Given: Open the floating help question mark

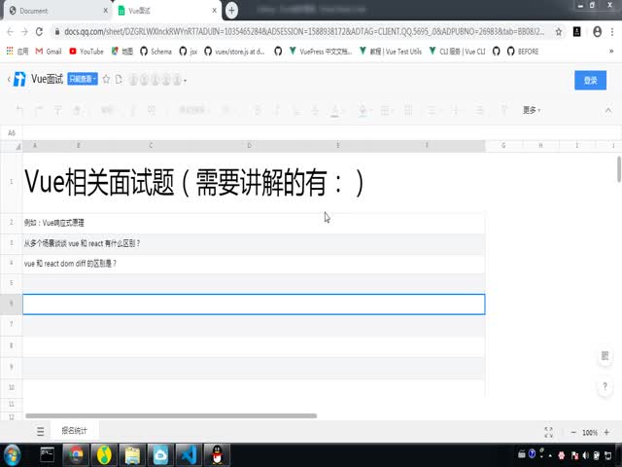Looking at the screenshot, I should point(605,386).
